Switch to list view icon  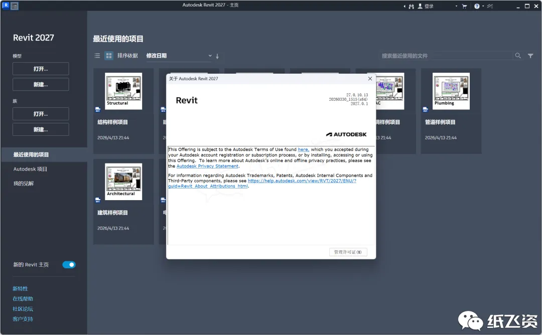97,56
